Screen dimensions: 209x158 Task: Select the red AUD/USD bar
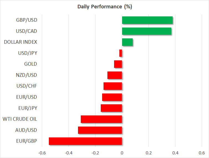coord(100,130)
